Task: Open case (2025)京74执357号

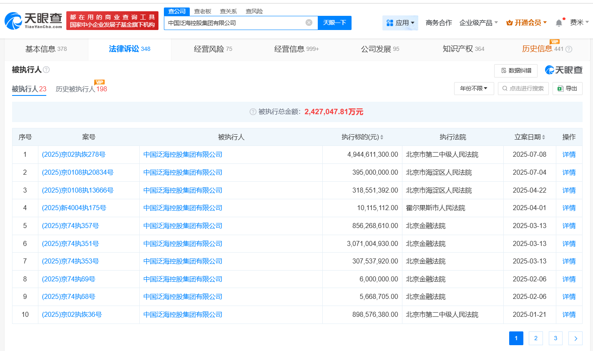Action: [70, 226]
